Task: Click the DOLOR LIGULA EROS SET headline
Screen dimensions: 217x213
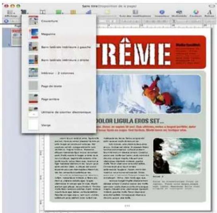Action: click(130, 121)
